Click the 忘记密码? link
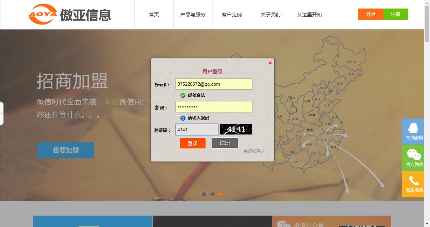This screenshot has height=227, width=430. point(254,152)
